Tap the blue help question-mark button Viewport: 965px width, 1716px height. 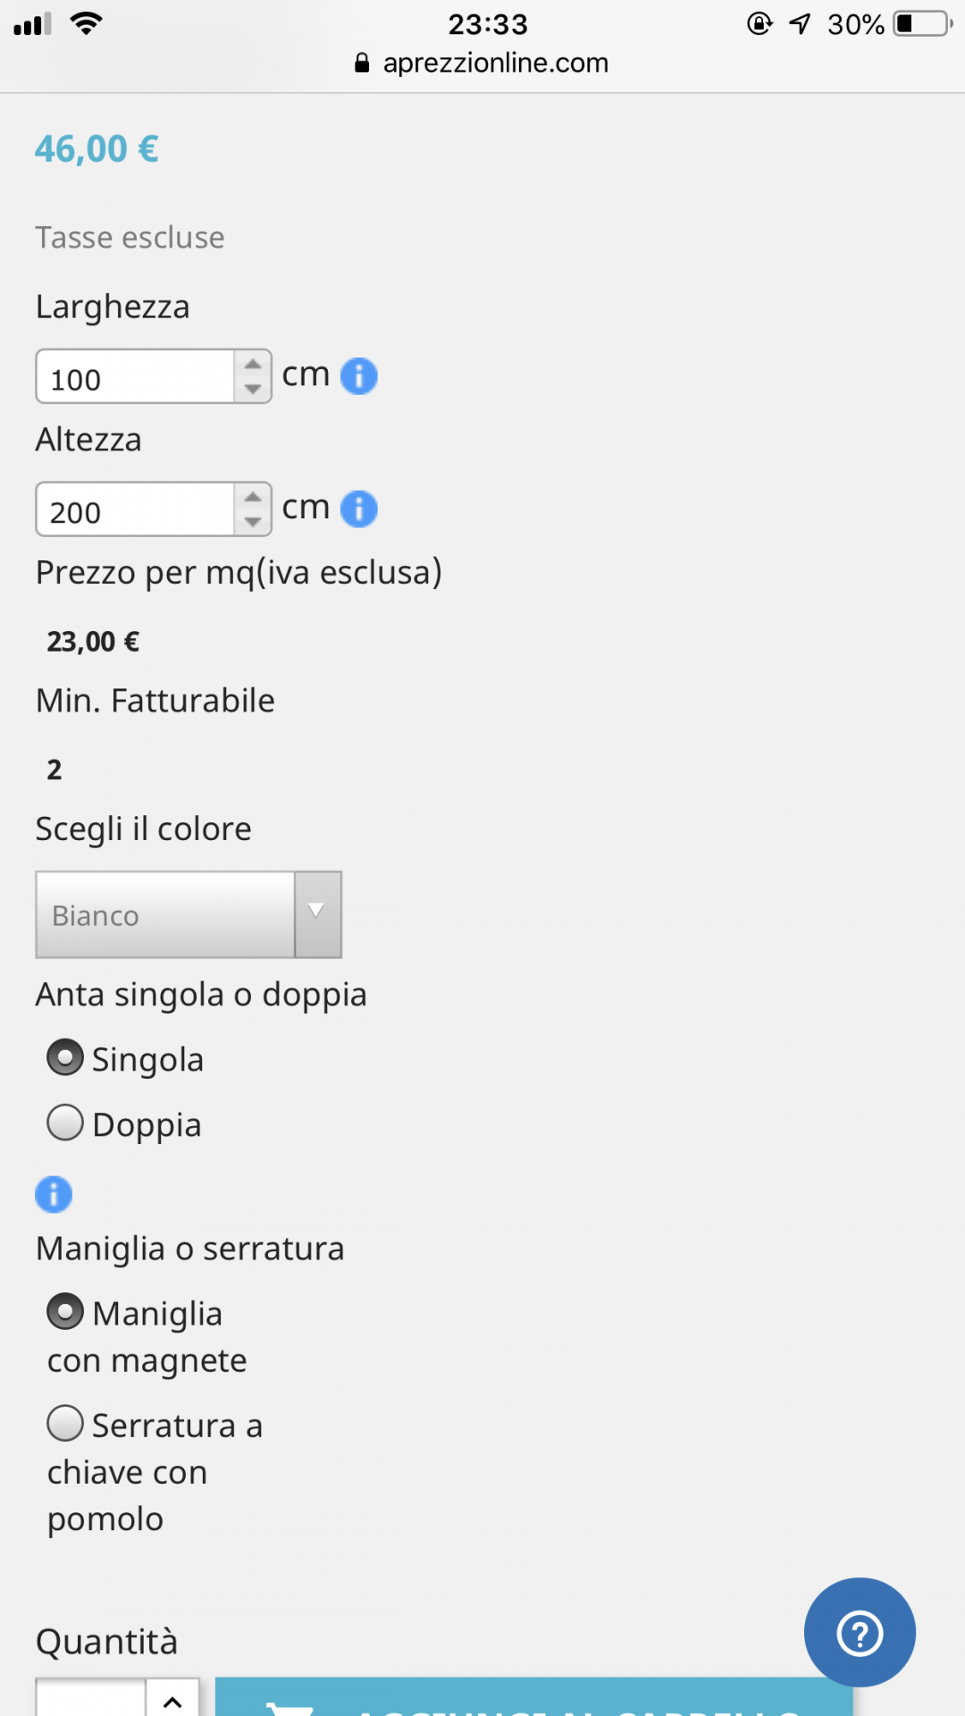[860, 1633]
